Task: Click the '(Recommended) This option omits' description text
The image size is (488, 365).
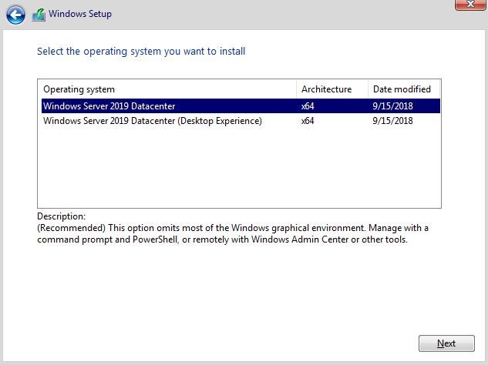Action: pos(233,234)
